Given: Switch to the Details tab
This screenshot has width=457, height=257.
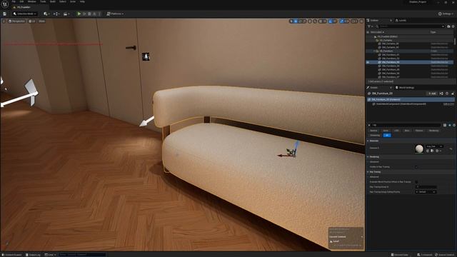Looking at the screenshot, I should tap(374, 87).
